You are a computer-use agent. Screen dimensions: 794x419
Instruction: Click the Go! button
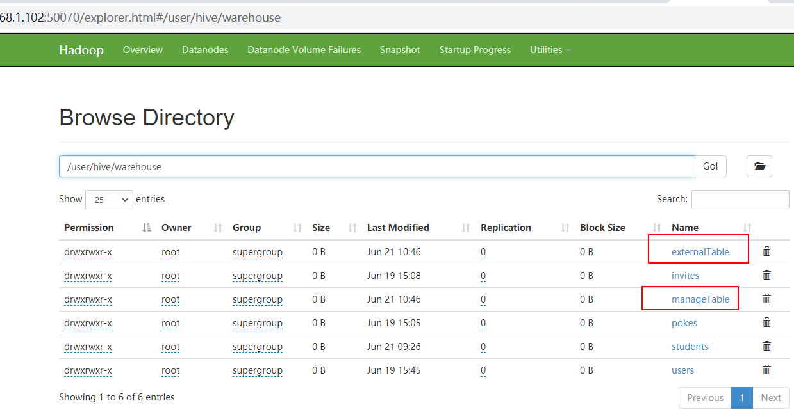click(710, 166)
